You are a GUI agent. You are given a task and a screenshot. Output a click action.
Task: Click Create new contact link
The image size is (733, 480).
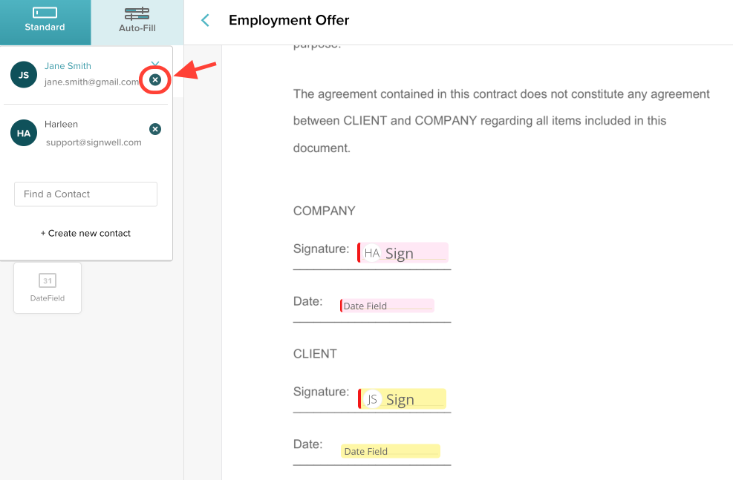point(85,233)
